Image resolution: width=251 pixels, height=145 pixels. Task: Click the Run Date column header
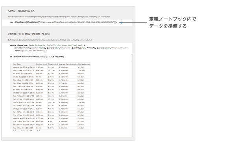[24, 64]
